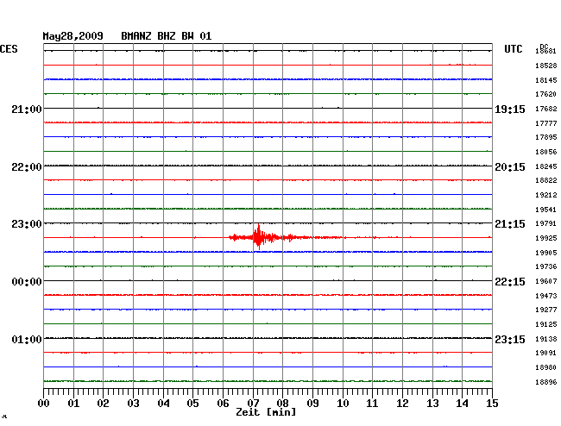Image resolution: width=561 pixels, height=426 pixels.
Task: Click the 13 minute axis label
Action: pos(432,404)
